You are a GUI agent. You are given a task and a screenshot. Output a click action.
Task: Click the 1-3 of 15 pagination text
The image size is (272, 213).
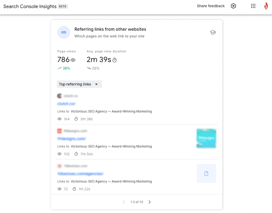(137, 202)
